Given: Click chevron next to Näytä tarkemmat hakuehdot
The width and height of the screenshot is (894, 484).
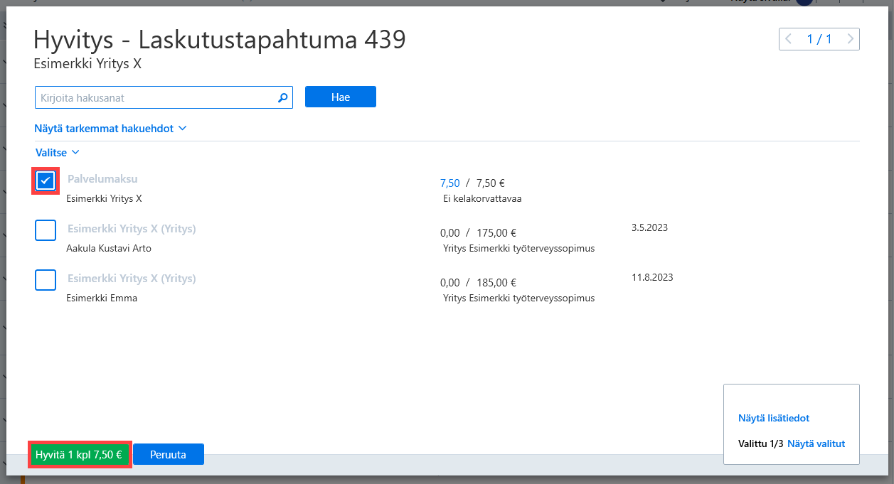Looking at the screenshot, I should pyautogui.click(x=182, y=129).
